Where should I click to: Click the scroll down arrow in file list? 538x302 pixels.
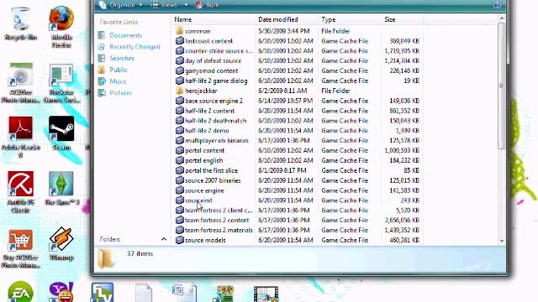click(x=502, y=241)
